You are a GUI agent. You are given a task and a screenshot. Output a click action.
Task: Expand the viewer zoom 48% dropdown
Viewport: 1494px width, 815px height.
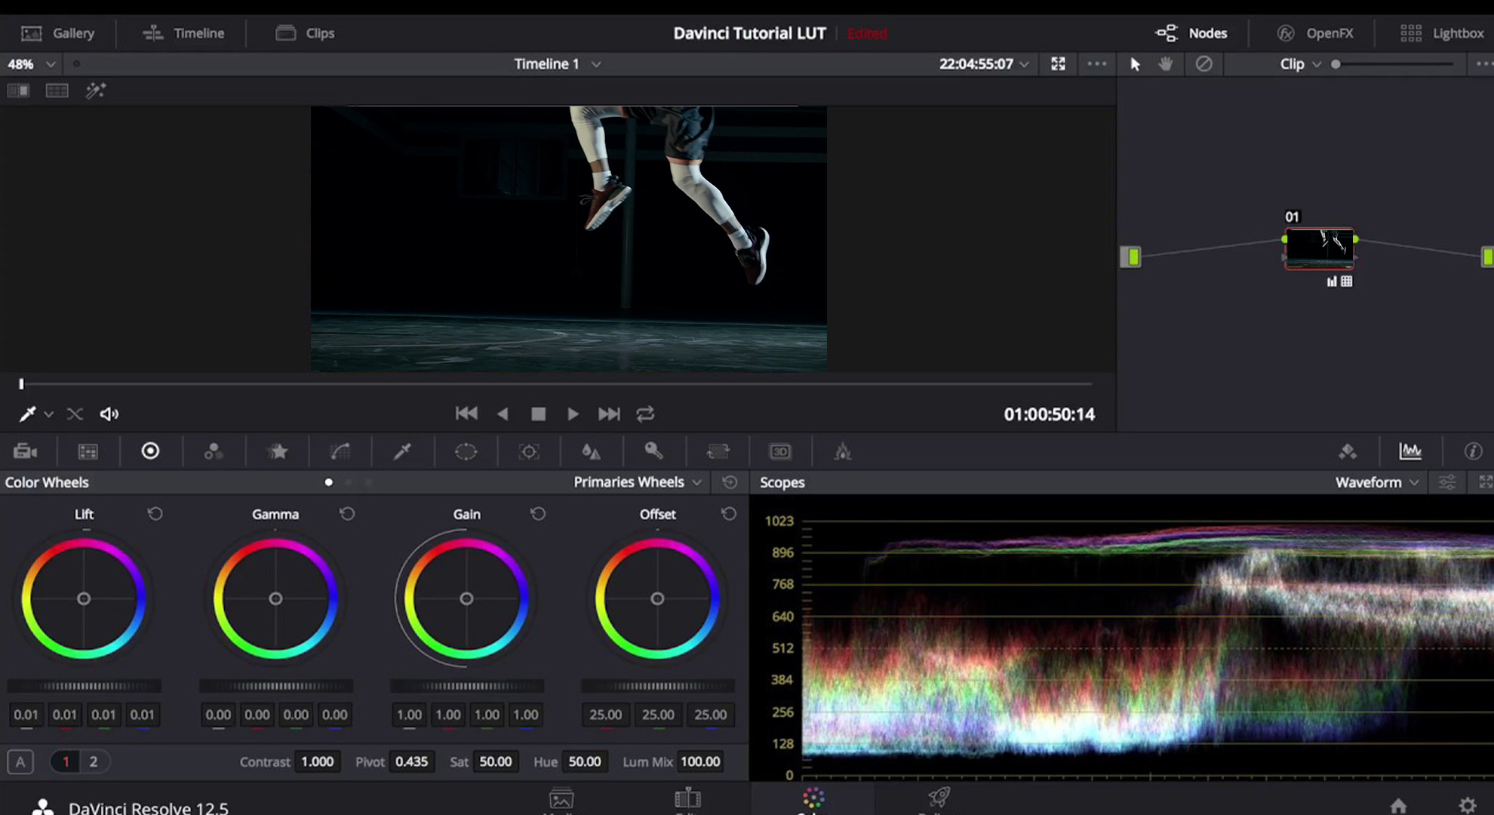[x=32, y=64]
